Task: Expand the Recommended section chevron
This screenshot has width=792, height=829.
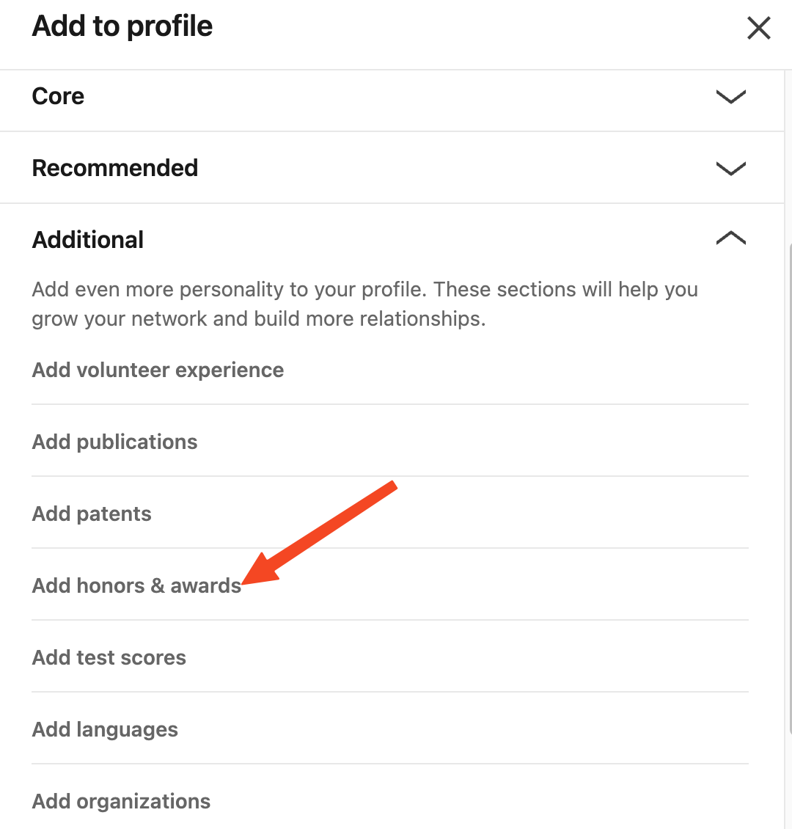Action: [x=730, y=168]
